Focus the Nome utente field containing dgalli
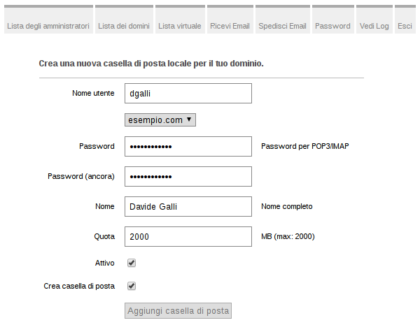This screenshot has height=325, width=420. tap(188, 94)
